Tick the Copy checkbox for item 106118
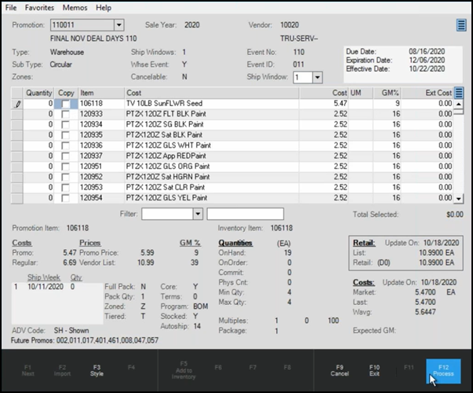The image size is (473, 393). (66, 104)
